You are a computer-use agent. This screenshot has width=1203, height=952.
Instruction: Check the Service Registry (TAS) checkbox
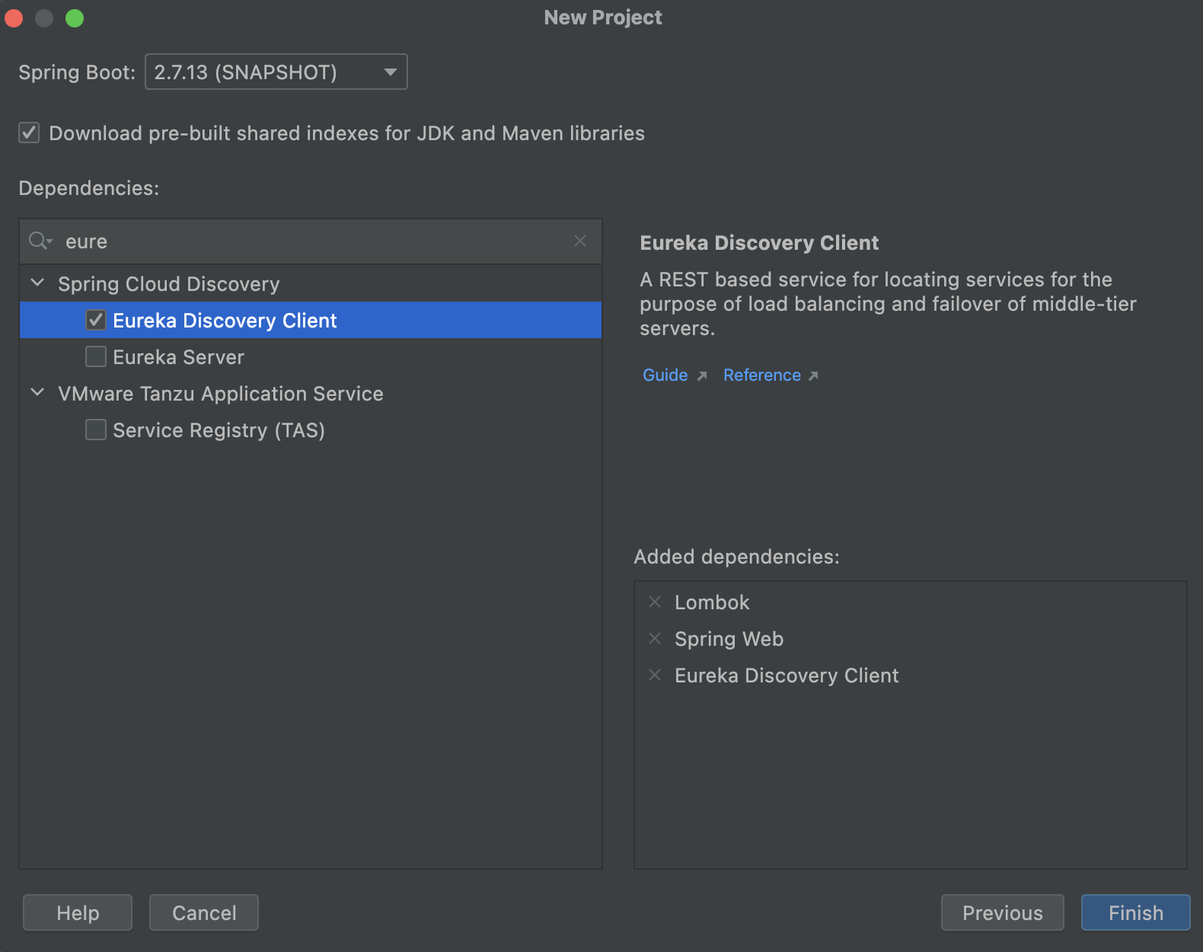[x=96, y=430]
